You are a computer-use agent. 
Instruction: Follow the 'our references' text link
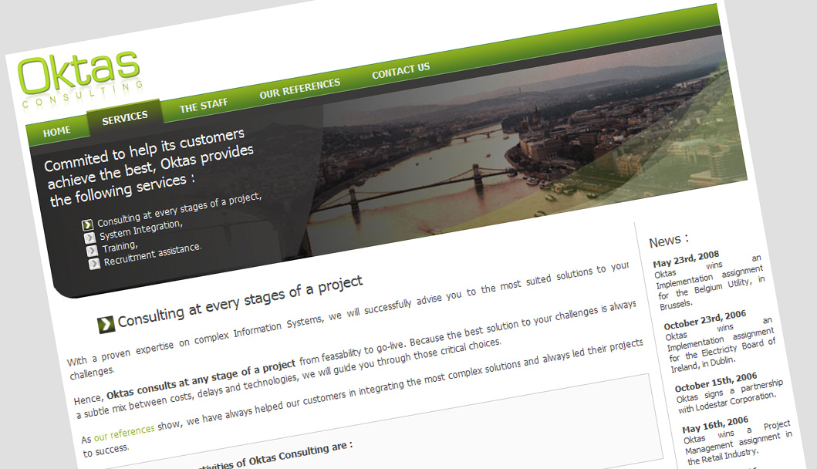pos(124,433)
